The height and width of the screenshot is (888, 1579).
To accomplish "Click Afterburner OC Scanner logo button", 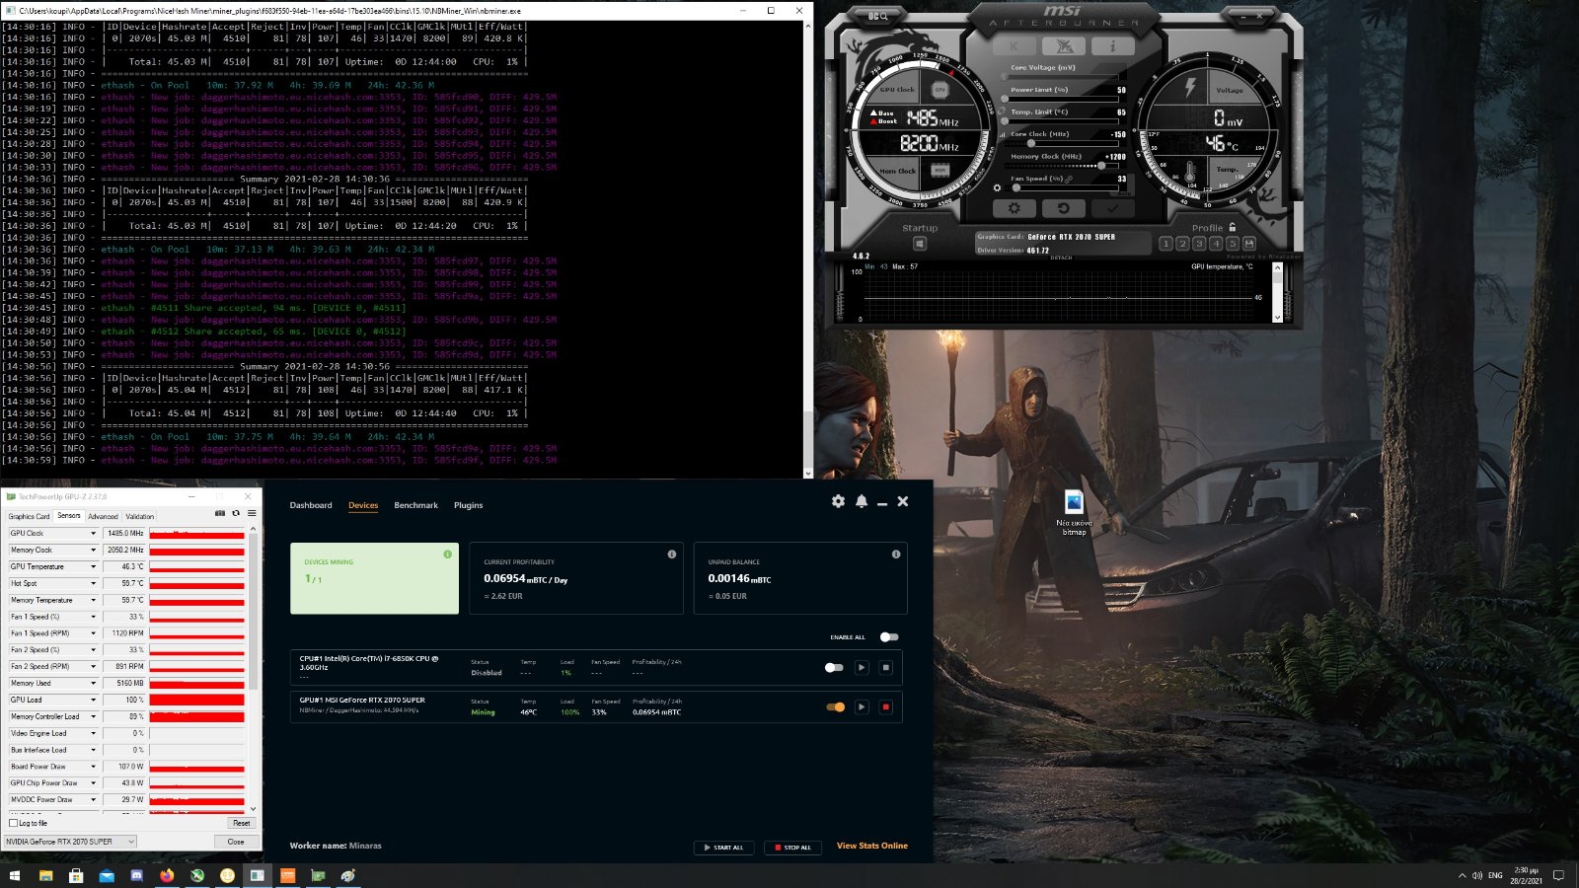I will pyautogui.click(x=1063, y=46).
